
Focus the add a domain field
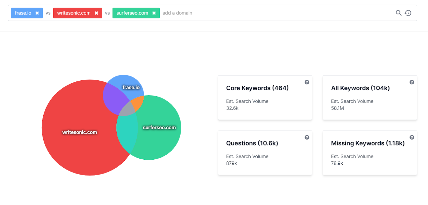click(x=277, y=13)
